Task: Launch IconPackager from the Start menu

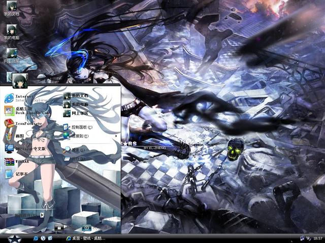Action: [x=23, y=124]
